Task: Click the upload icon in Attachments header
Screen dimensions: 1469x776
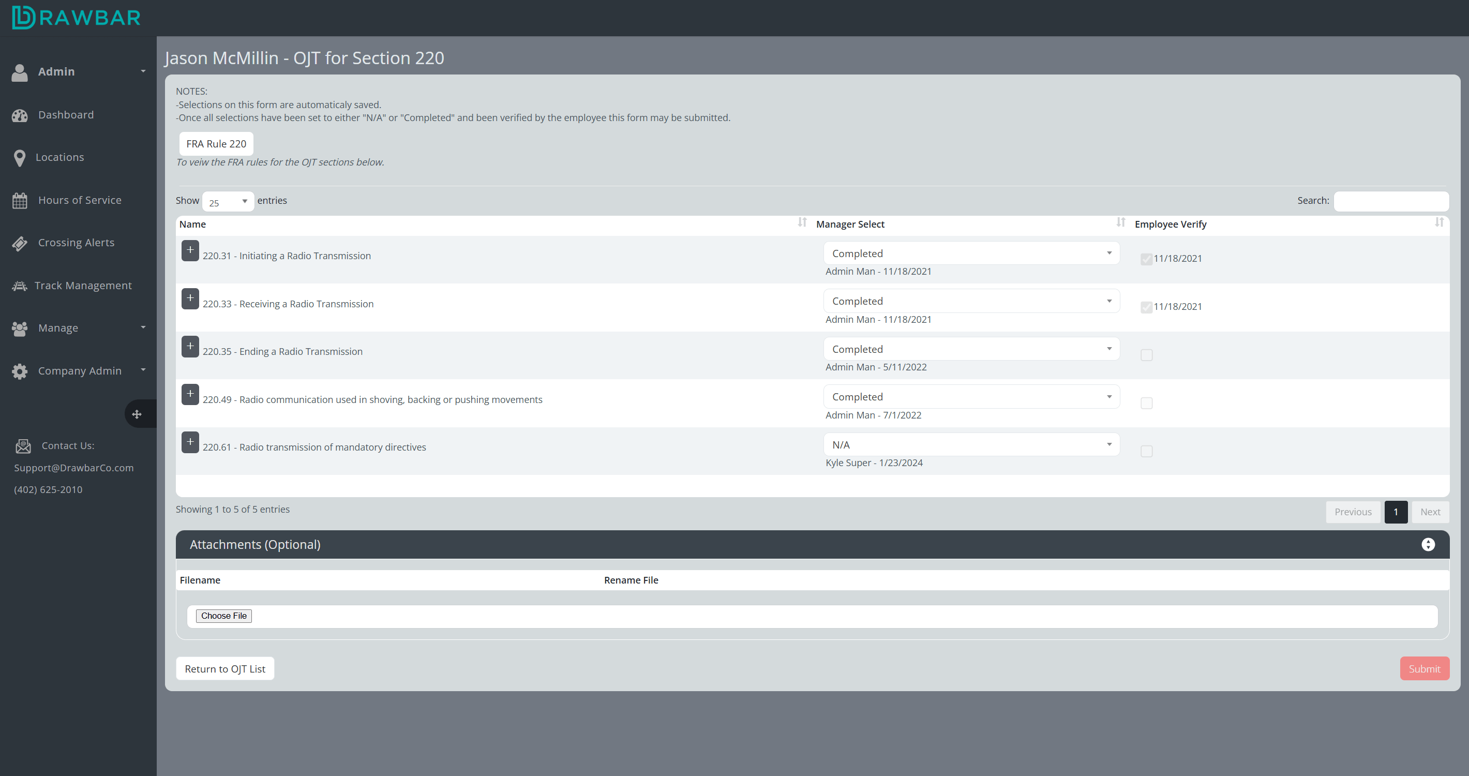Action: pos(1429,545)
